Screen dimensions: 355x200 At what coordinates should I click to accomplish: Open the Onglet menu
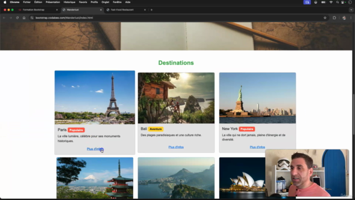click(x=105, y=2)
